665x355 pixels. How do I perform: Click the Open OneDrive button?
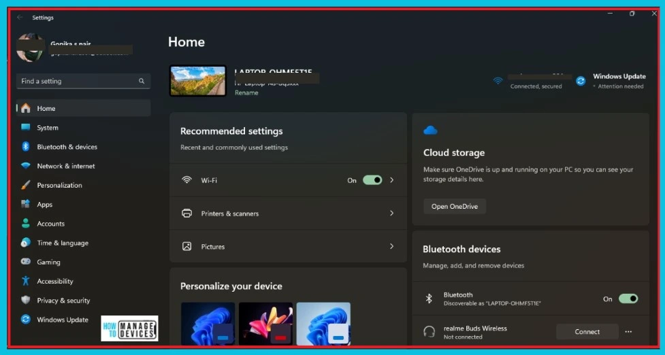point(455,206)
